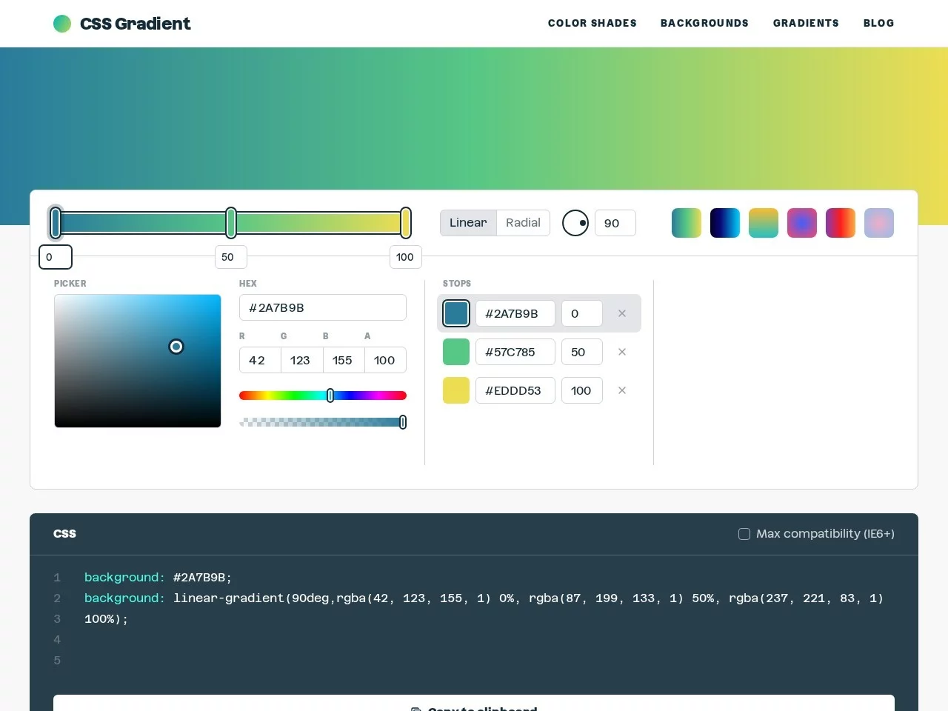Viewport: 948px width, 711px height.
Task: Switch gradient type to Radial
Action: [x=523, y=222]
